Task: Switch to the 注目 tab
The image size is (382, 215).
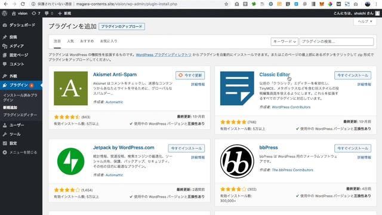Action: [x=57, y=41]
